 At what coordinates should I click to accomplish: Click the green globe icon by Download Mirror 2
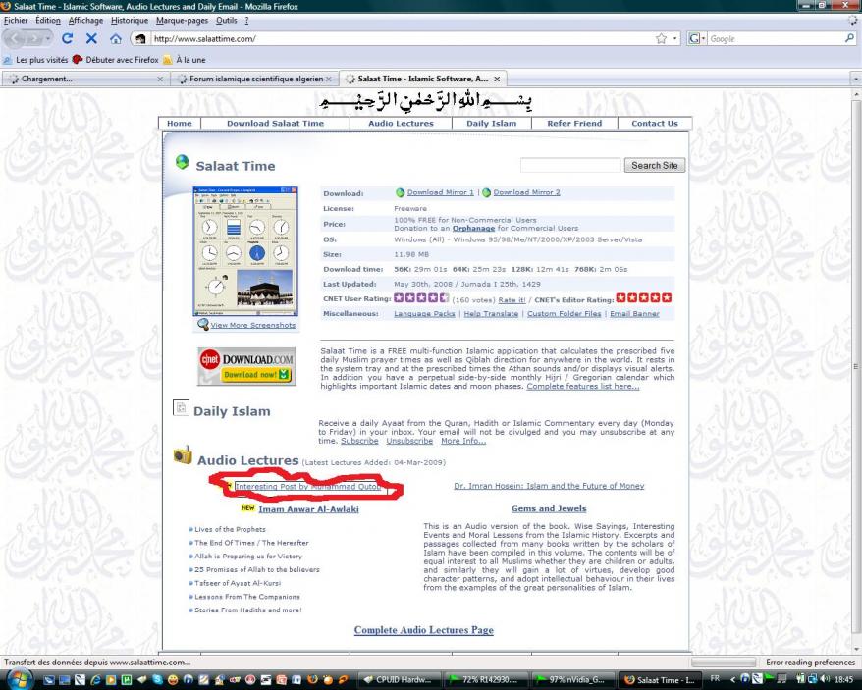(487, 193)
